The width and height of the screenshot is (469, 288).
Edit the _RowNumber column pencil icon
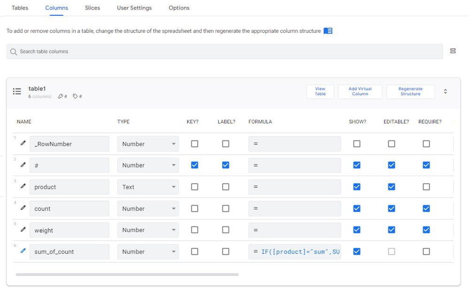point(23,143)
